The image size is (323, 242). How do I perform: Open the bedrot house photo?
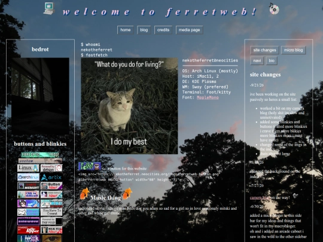point(40,96)
